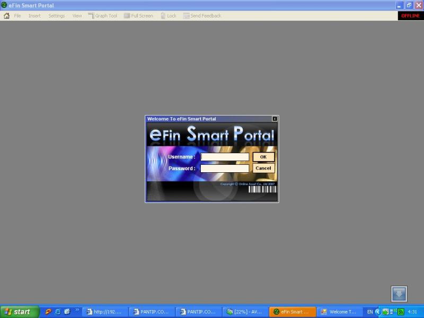Open the Settings menu
The width and height of the screenshot is (424, 318).
(57, 16)
